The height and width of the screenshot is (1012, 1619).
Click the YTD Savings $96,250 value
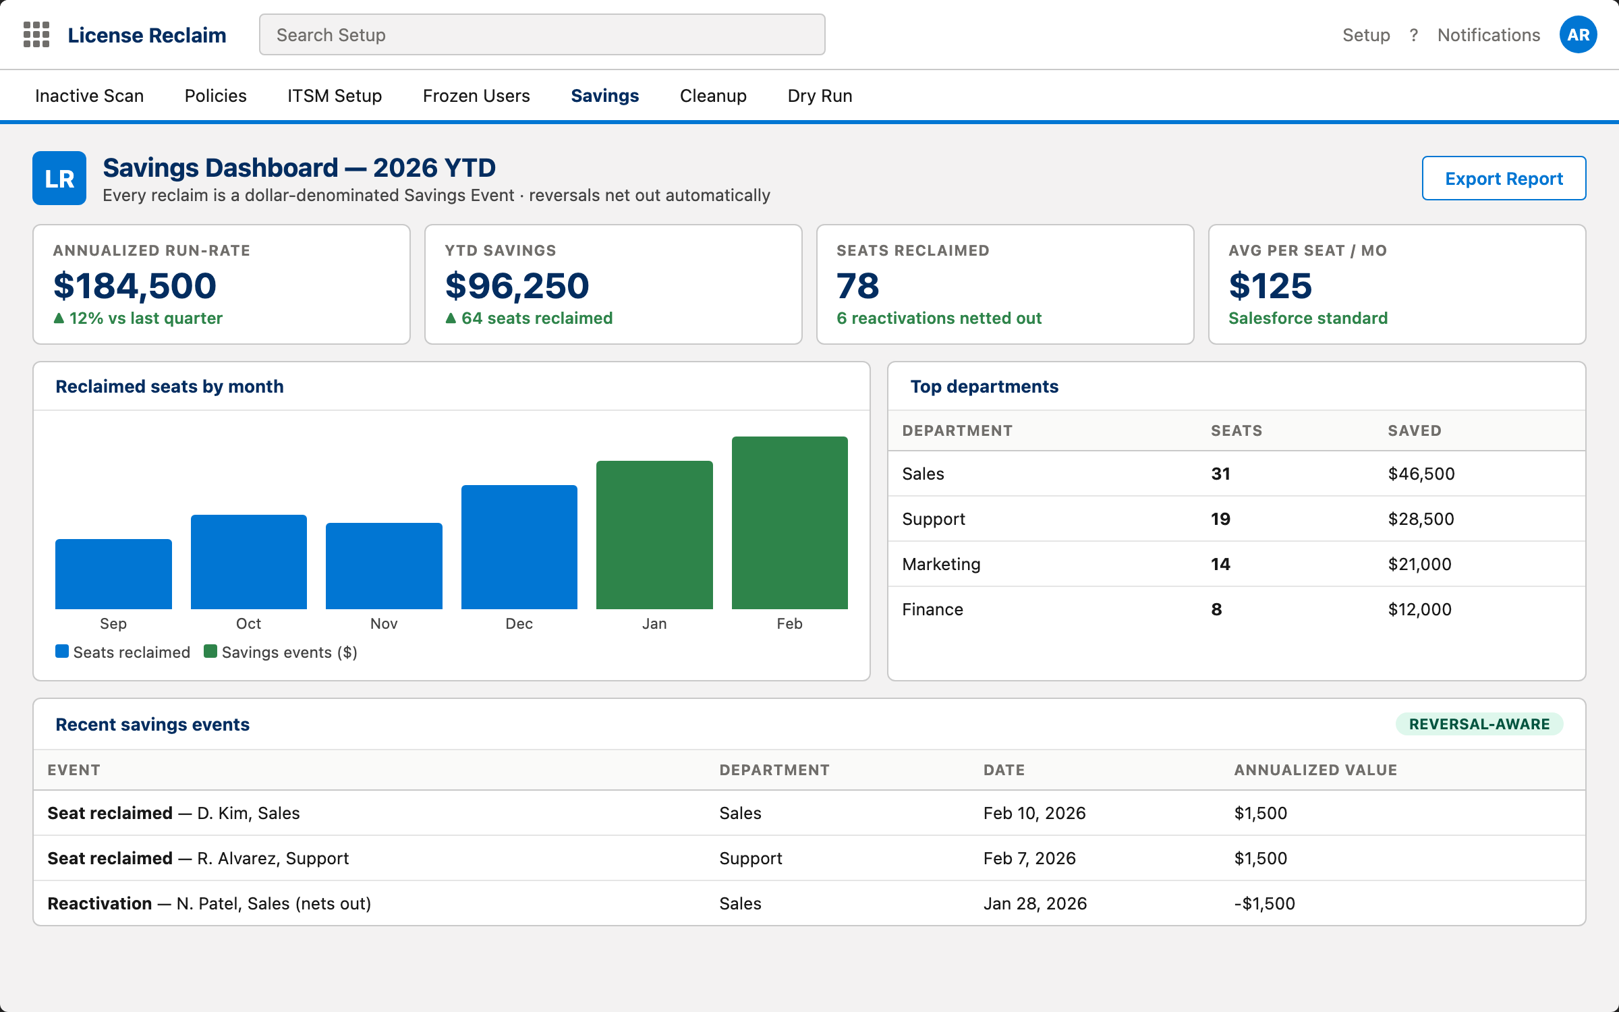pos(517,285)
